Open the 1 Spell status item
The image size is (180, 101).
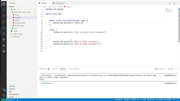159,100
